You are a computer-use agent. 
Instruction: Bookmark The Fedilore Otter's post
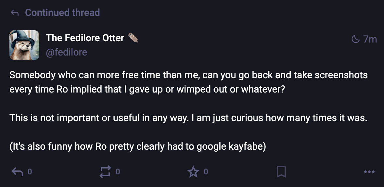281,172
